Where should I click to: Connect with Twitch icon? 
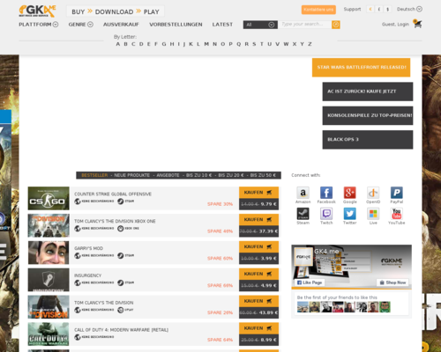(326, 214)
